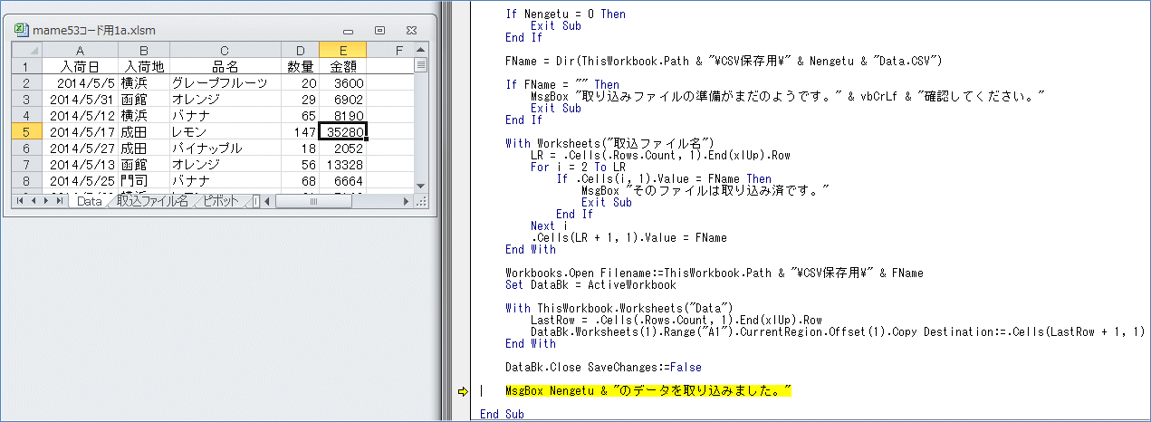1151x422 pixels.
Task: Click the worksheet horizontal scrollbar thumb
Action: click(x=313, y=201)
